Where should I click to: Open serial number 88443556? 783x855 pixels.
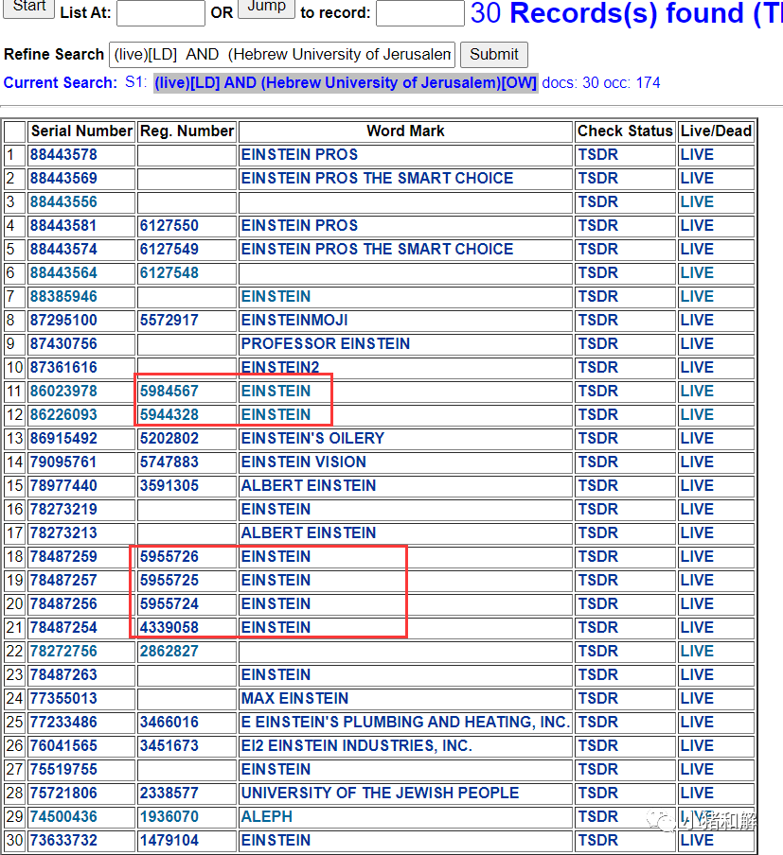[x=63, y=201]
